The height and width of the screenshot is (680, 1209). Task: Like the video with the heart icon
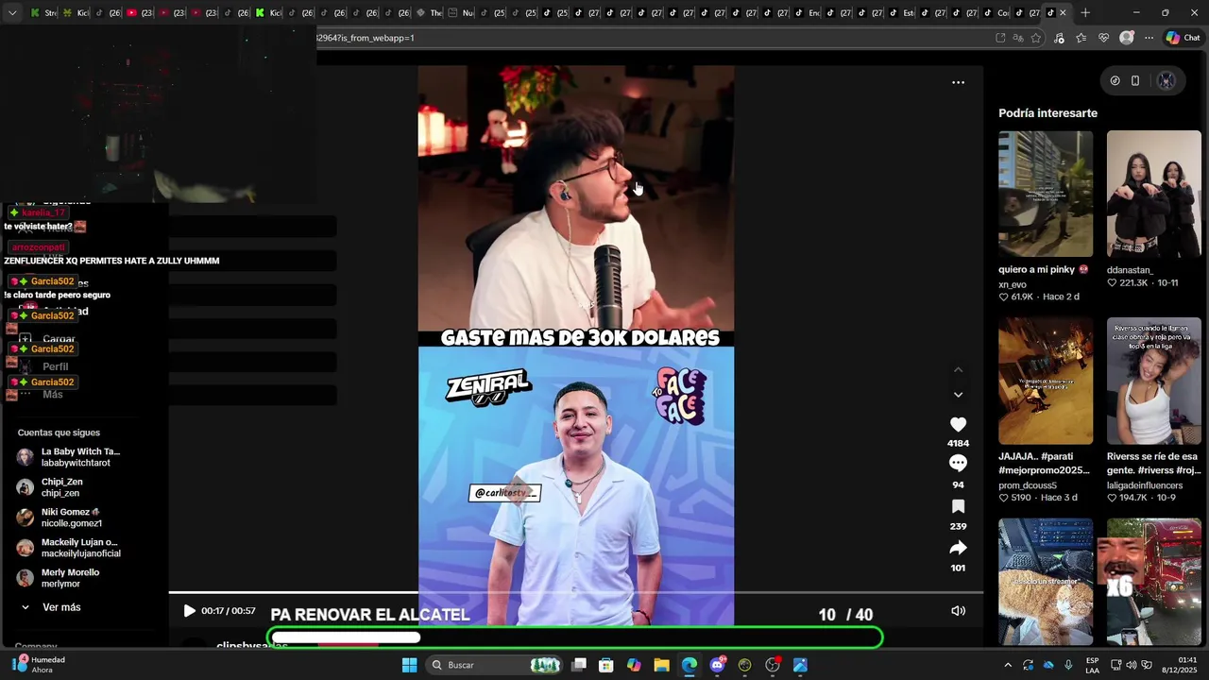click(958, 425)
